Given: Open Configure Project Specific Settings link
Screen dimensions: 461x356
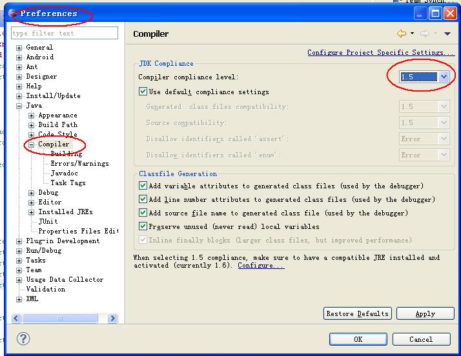Looking at the screenshot, I should [x=381, y=53].
